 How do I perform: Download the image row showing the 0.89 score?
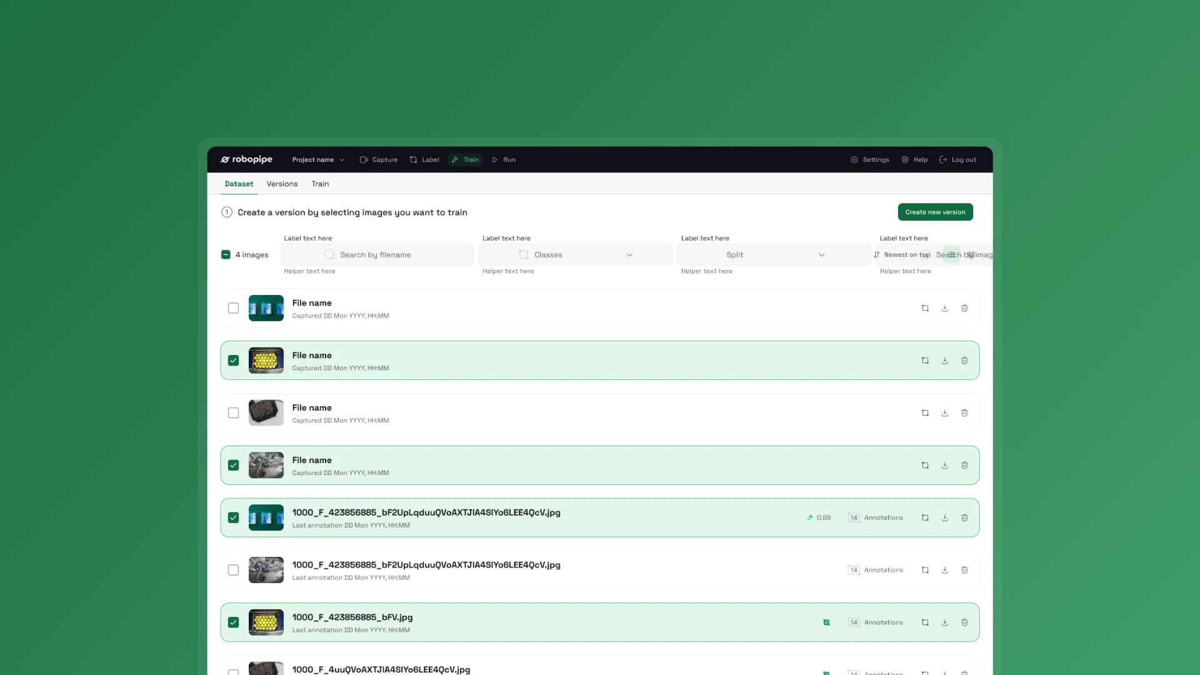(x=945, y=517)
